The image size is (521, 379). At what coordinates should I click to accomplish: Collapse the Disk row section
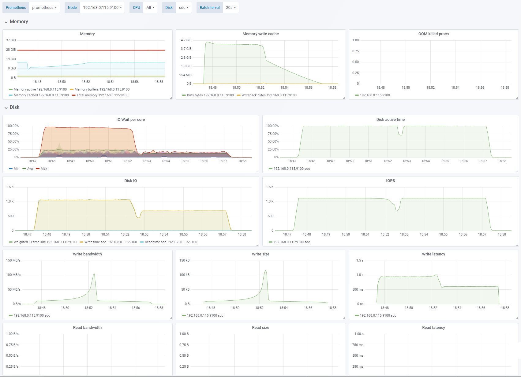12,107
